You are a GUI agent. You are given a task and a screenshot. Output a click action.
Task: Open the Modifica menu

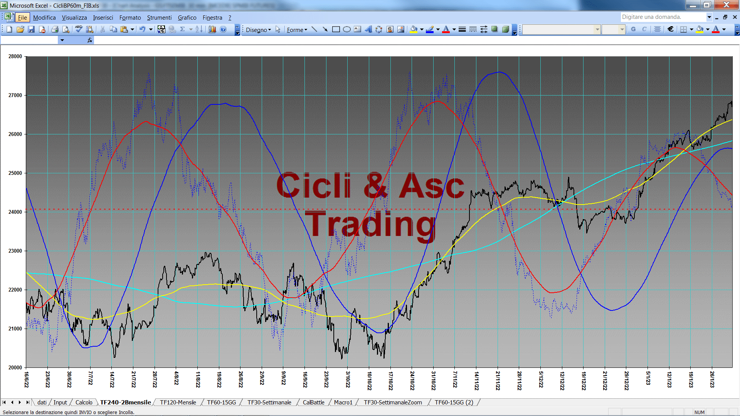pyautogui.click(x=44, y=17)
